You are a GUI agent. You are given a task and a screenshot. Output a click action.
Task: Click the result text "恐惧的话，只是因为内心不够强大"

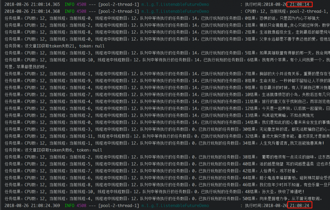290,18
